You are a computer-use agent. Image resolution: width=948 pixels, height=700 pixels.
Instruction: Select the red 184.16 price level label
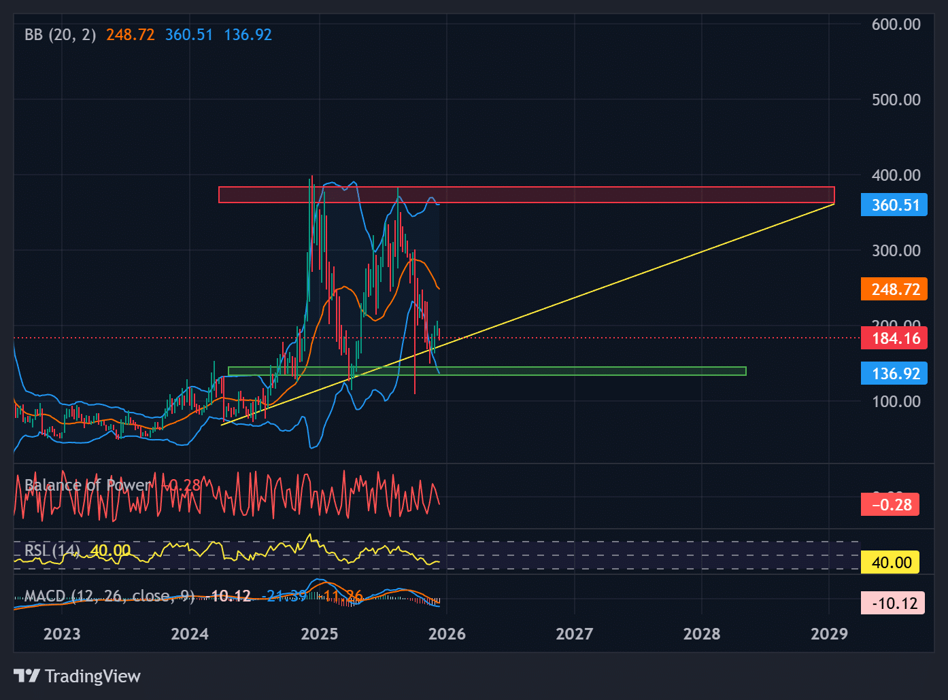point(894,338)
